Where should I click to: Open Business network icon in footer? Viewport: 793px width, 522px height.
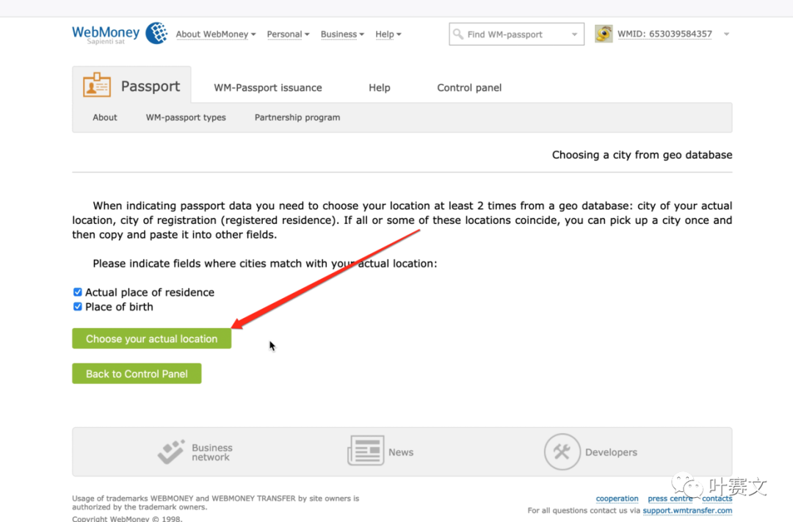tap(171, 452)
